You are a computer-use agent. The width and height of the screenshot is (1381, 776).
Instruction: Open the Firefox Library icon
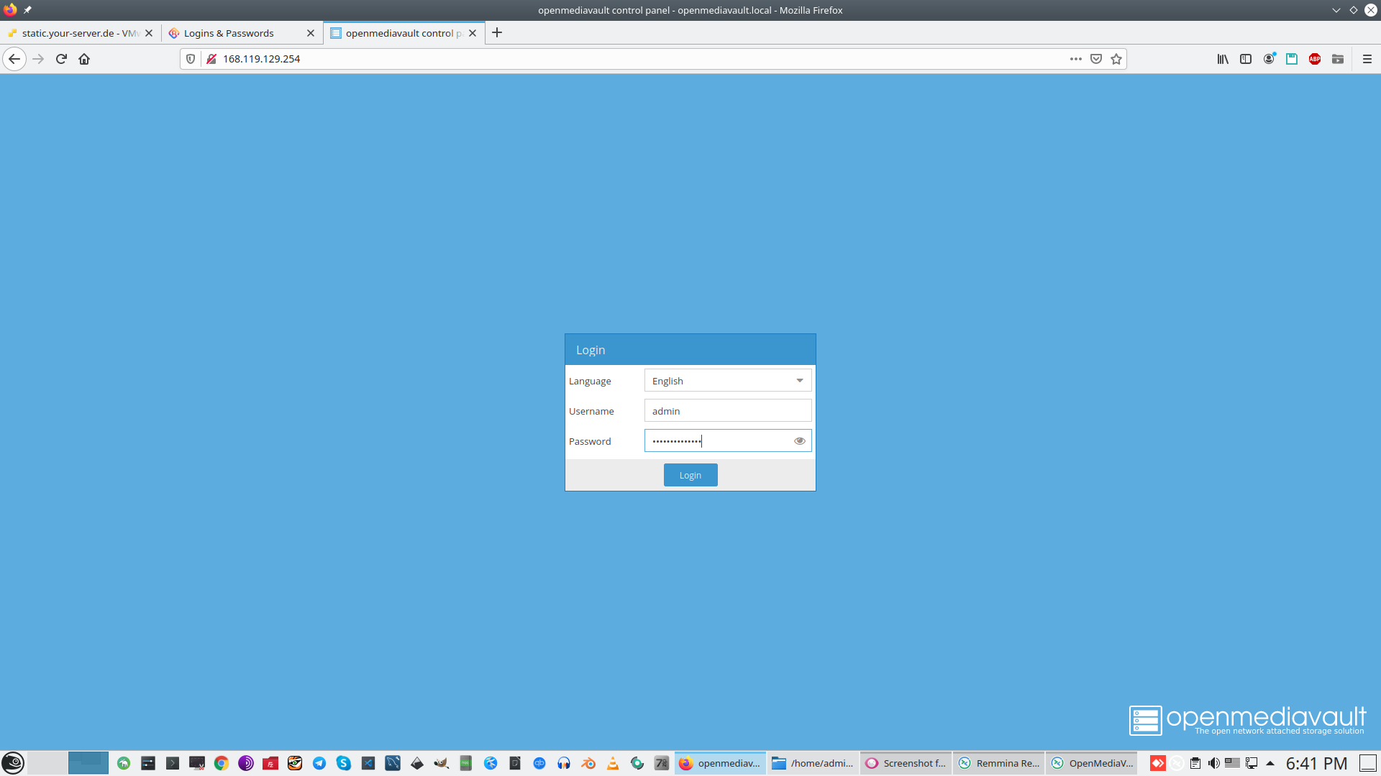tap(1222, 59)
